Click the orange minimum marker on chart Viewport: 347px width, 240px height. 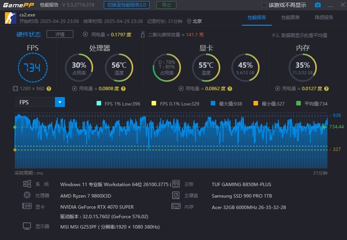pos(15,150)
